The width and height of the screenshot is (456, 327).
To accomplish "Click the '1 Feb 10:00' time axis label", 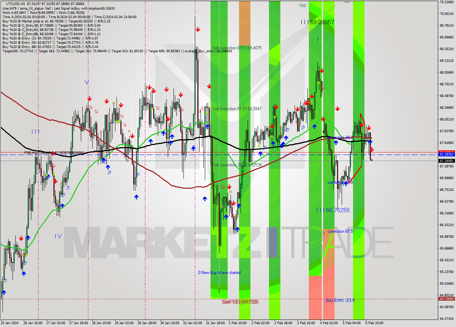I will point(238,323).
